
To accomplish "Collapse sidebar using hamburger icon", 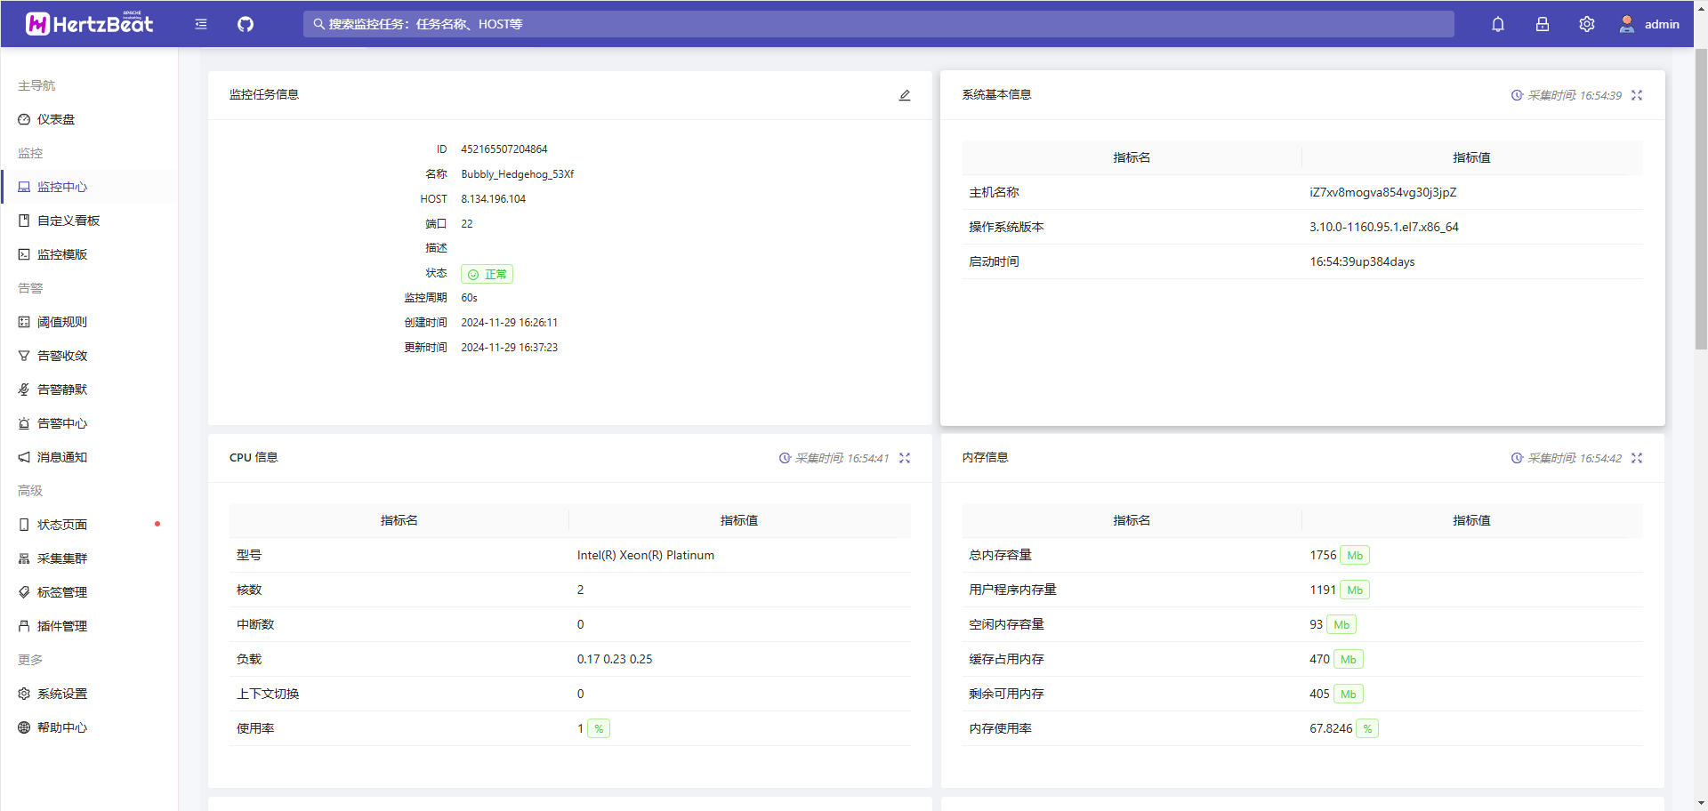I will (x=200, y=24).
